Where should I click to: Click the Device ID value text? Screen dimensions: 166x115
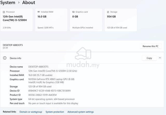click(50, 91)
